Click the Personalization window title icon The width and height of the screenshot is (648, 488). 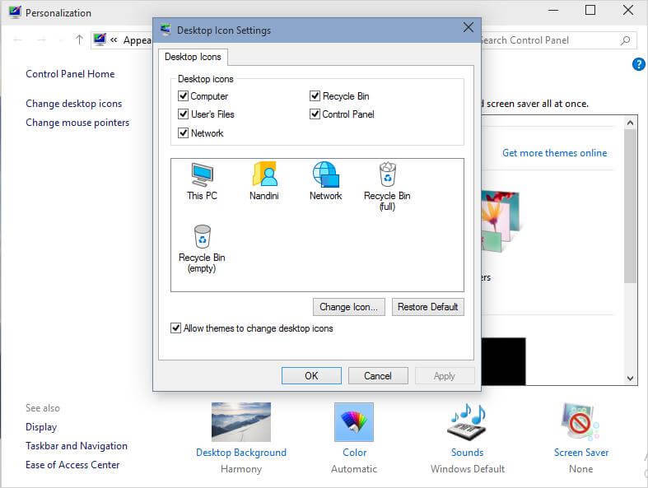(15, 12)
